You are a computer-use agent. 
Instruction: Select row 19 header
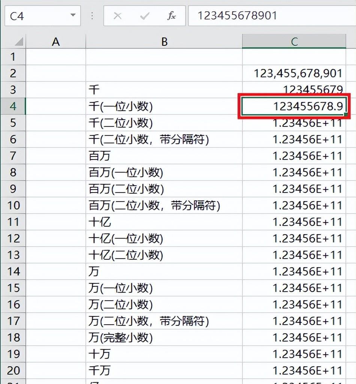click(x=13, y=354)
